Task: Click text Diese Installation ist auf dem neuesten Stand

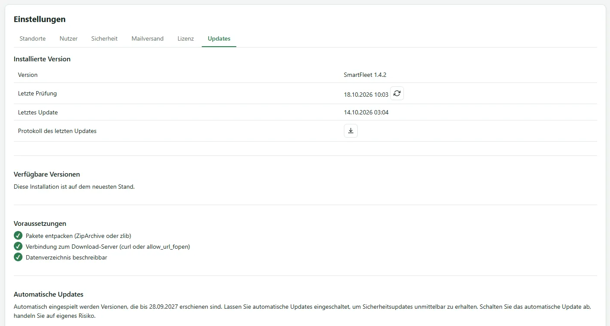Action: [x=74, y=187]
